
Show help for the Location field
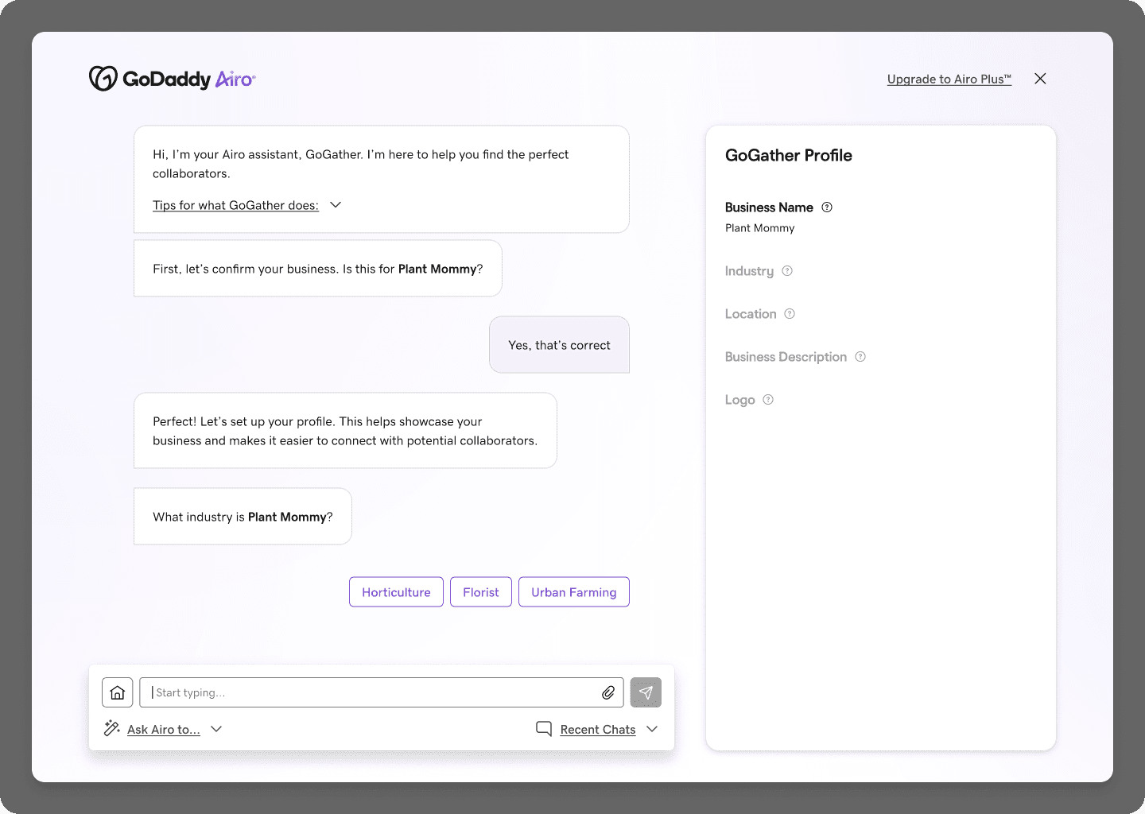(790, 314)
